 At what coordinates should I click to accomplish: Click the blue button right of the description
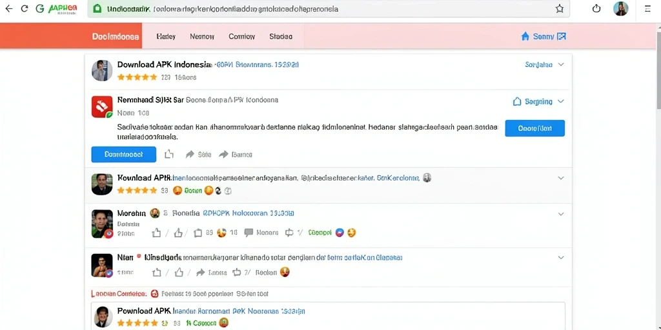click(534, 128)
